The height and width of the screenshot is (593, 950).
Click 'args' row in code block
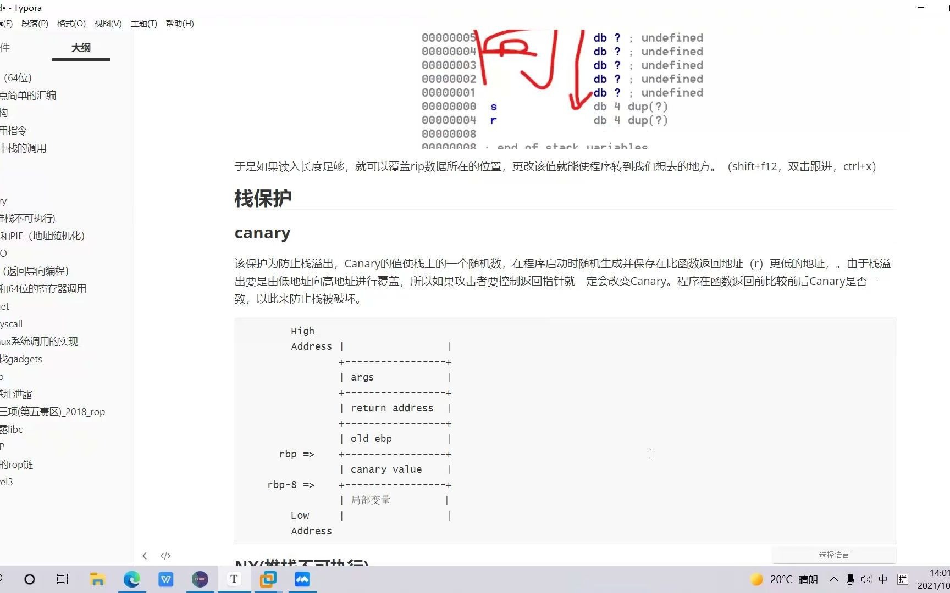click(362, 377)
